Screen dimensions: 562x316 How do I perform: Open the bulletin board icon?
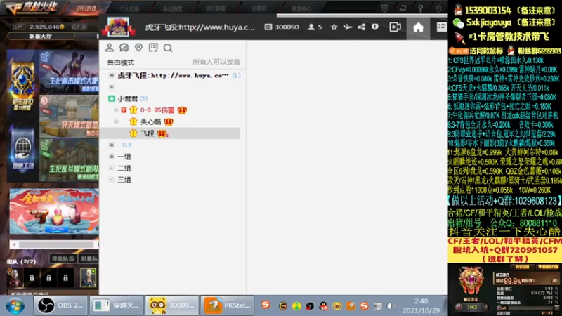(x=153, y=48)
